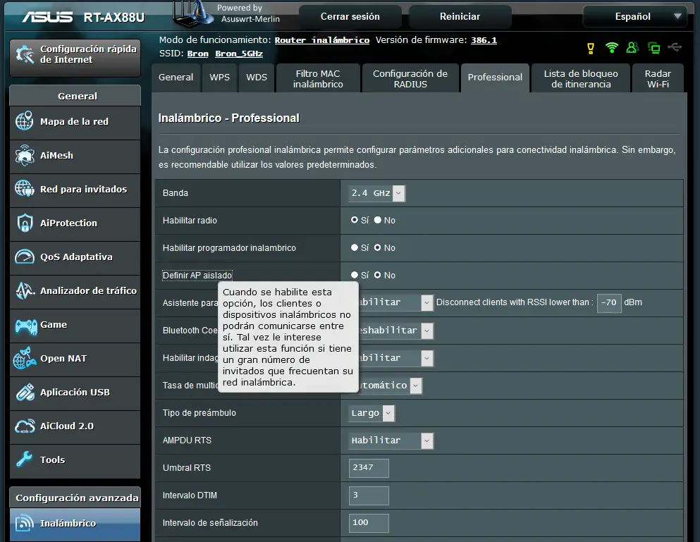Open the Mapa de la red globe icon
Image resolution: width=700 pixels, height=542 pixels.
(25, 121)
